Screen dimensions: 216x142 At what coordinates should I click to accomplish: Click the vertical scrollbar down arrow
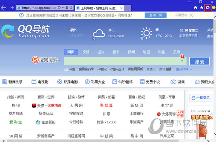(215, 134)
